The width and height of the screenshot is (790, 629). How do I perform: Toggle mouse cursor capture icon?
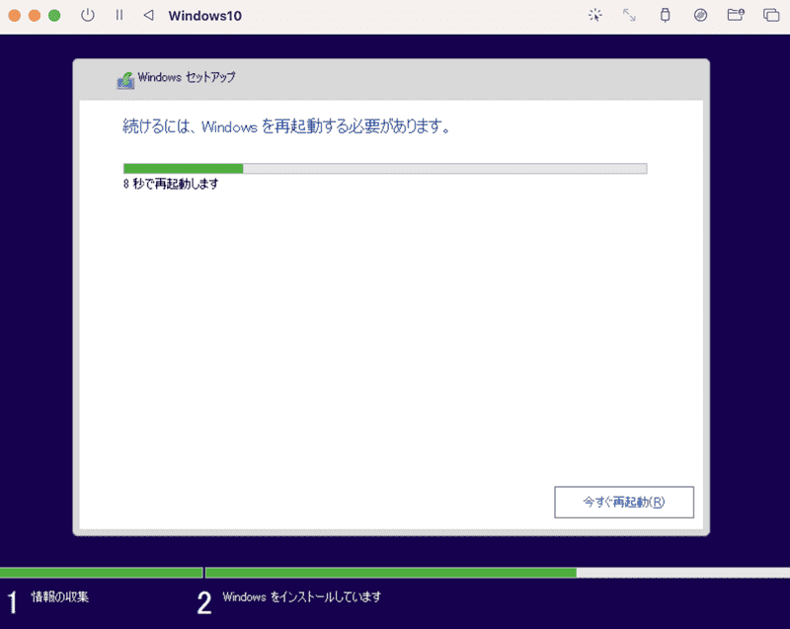pos(595,15)
